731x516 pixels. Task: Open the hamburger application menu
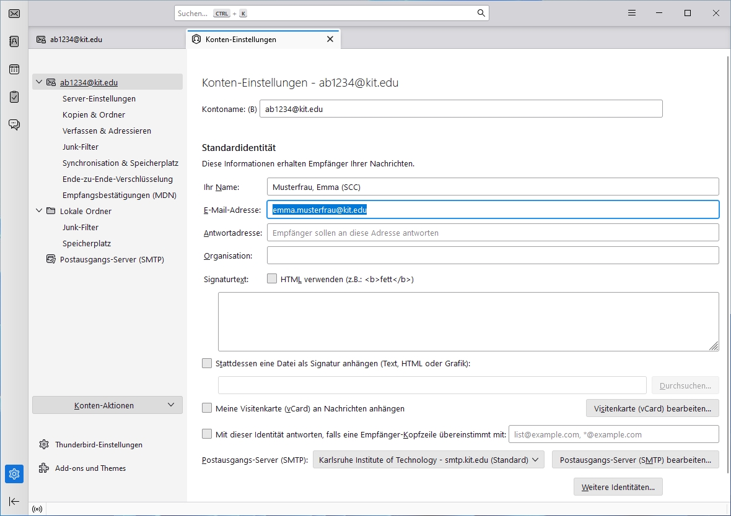[x=631, y=13]
